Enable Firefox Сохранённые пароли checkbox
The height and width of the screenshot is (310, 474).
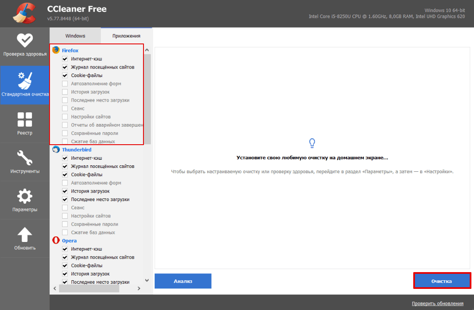click(x=65, y=133)
